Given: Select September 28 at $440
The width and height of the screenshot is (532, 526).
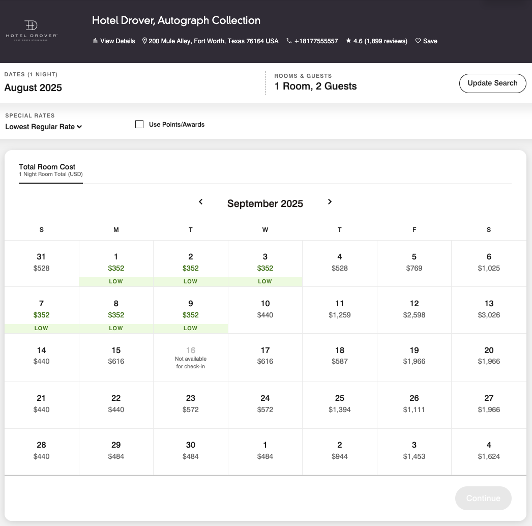Looking at the screenshot, I should tap(41, 452).
